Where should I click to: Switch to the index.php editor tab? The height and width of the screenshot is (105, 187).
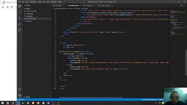click(x=58, y=6)
